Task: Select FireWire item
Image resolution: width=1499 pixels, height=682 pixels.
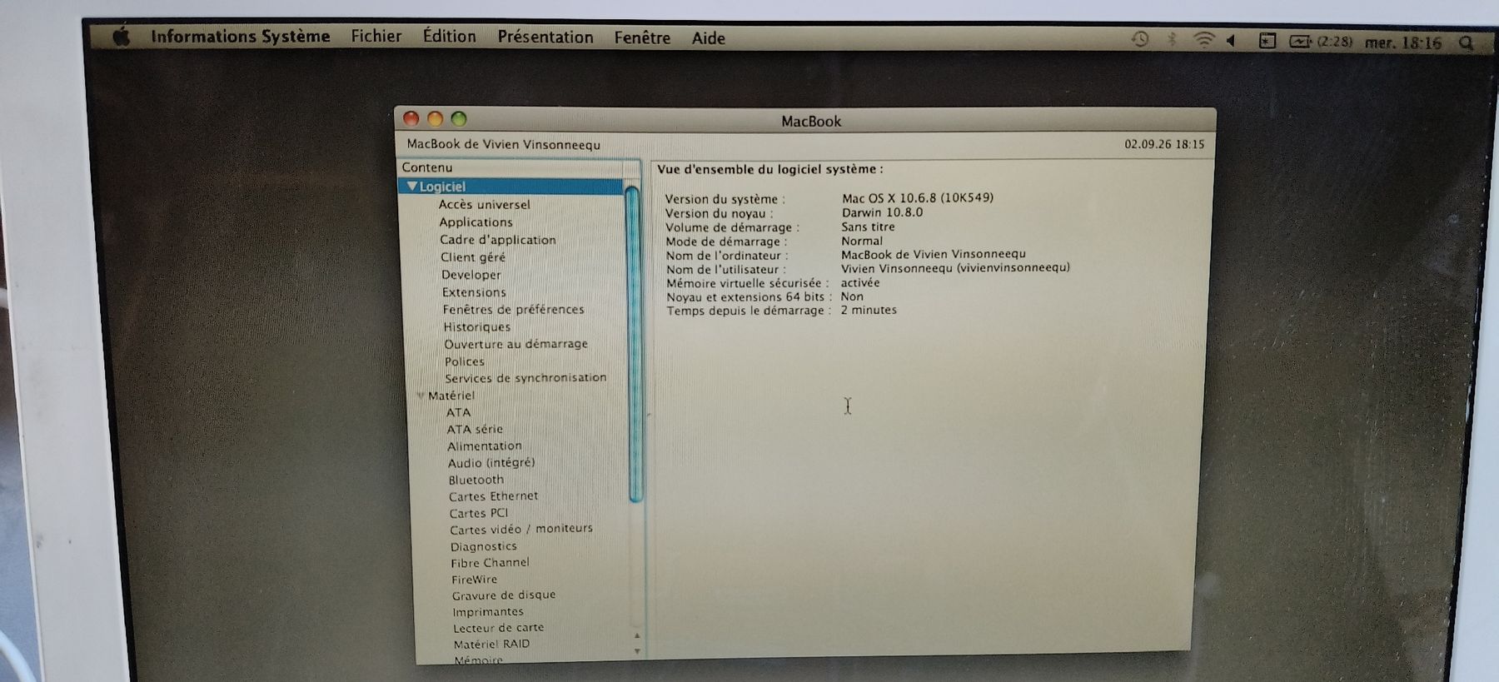Action: pyautogui.click(x=475, y=580)
